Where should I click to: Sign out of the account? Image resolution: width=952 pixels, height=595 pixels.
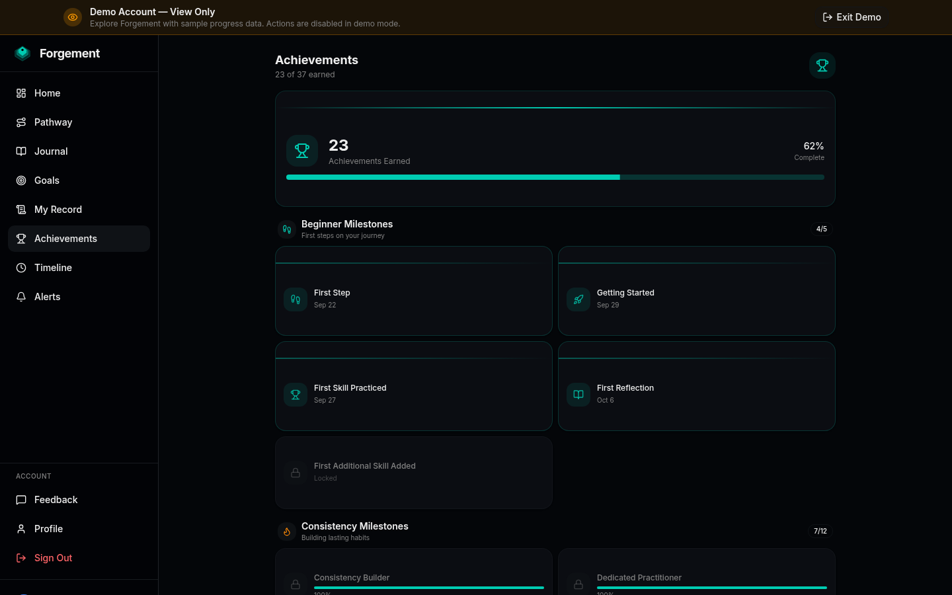[79, 558]
